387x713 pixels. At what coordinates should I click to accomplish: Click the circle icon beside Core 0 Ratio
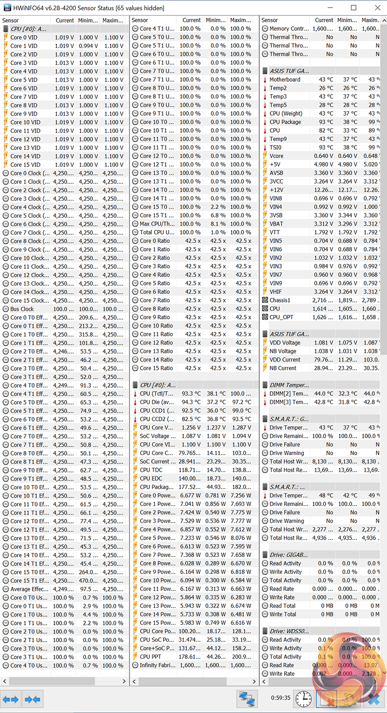tap(135, 241)
